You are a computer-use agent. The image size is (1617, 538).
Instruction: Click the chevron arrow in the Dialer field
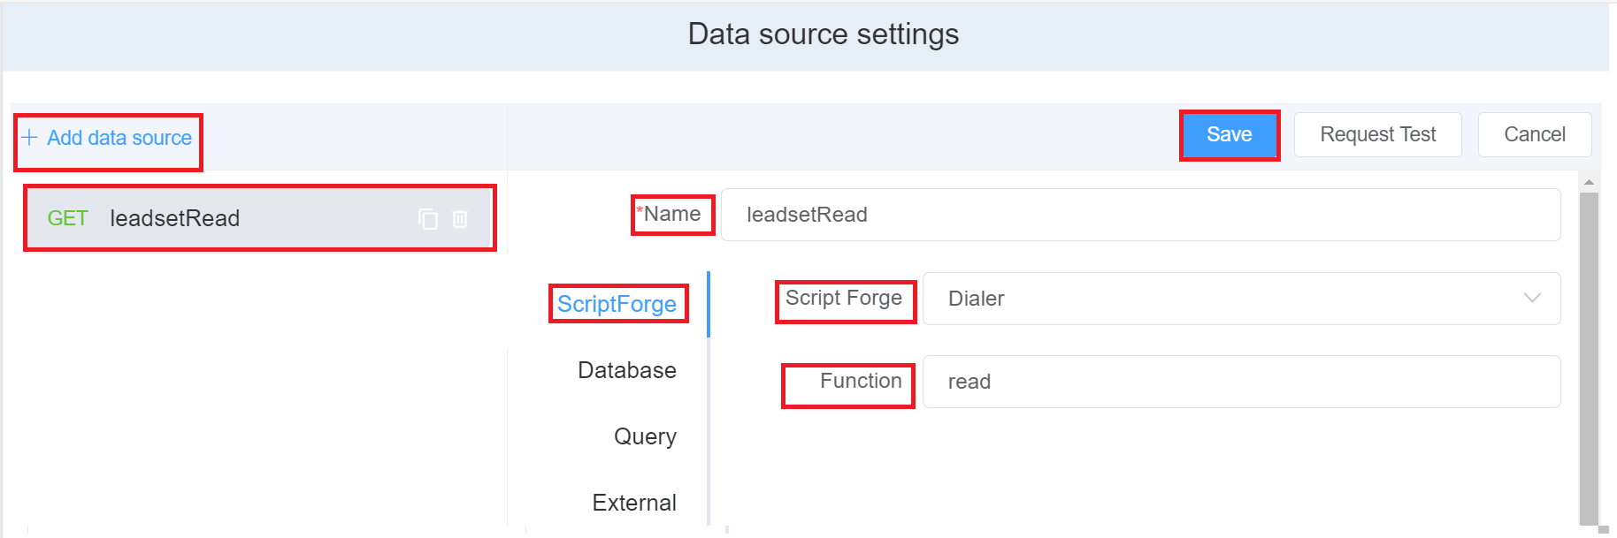click(1532, 299)
